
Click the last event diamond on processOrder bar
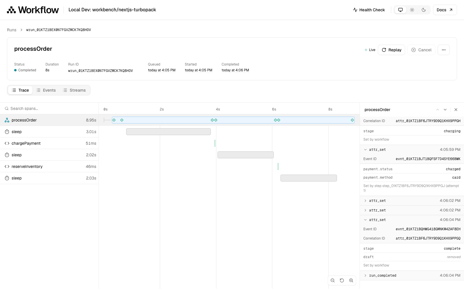pyautogui.click(x=352, y=120)
